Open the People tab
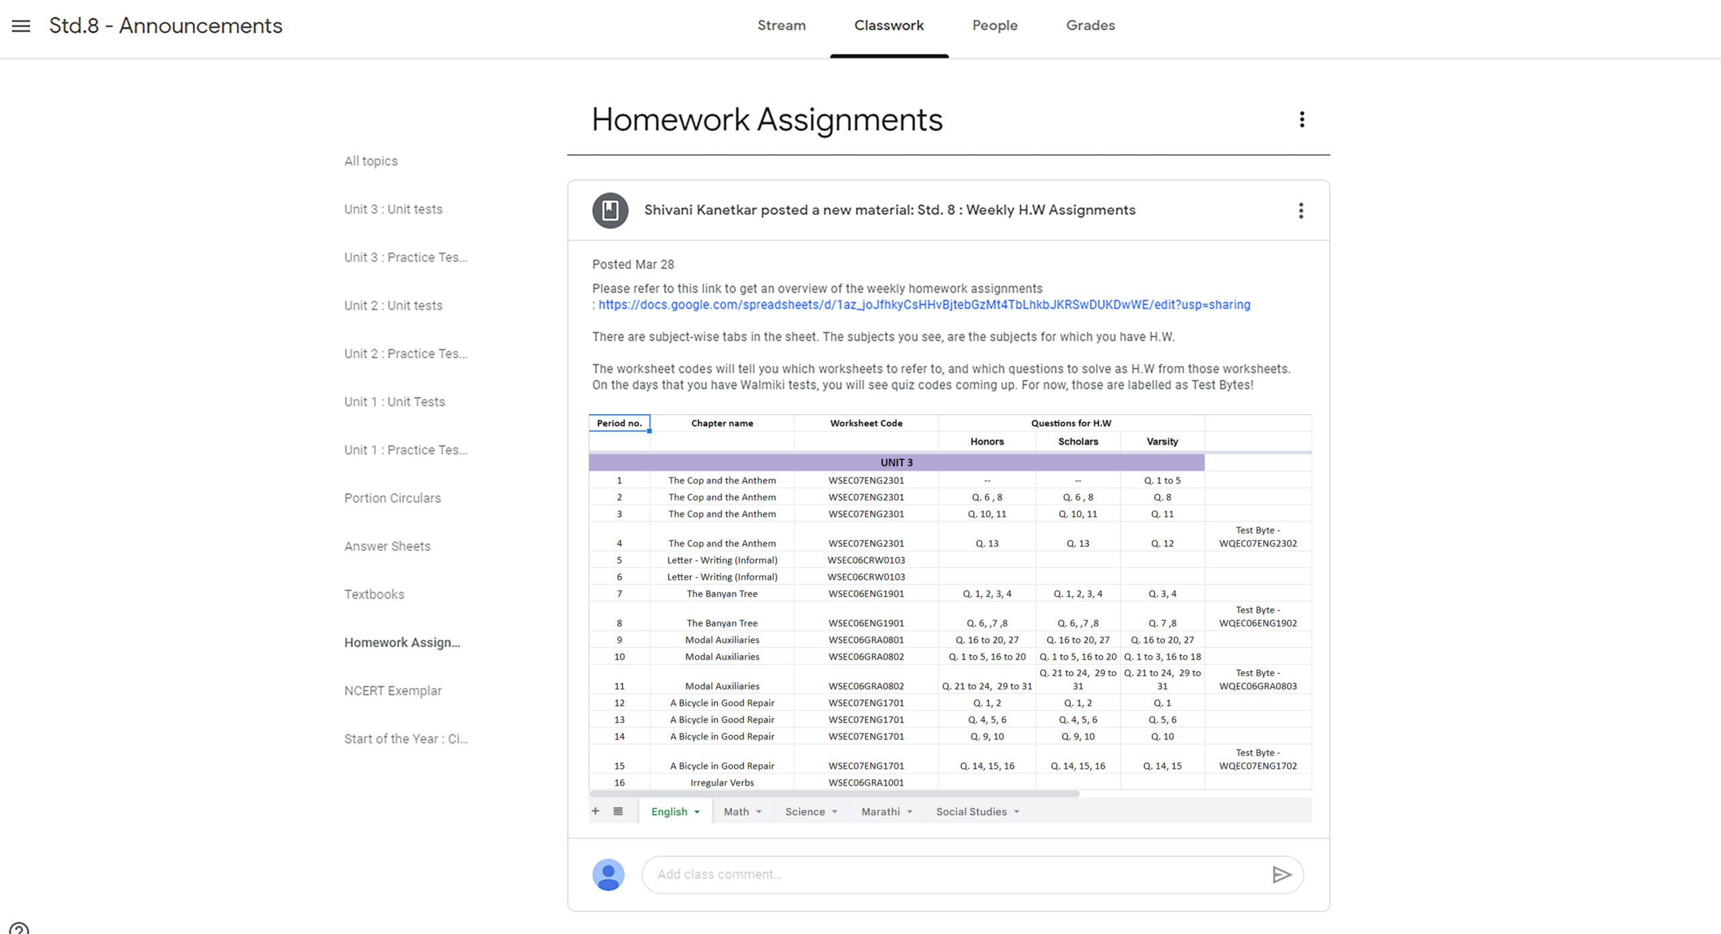The height and width of the screenshot is (934, 1721). point(994,26)
